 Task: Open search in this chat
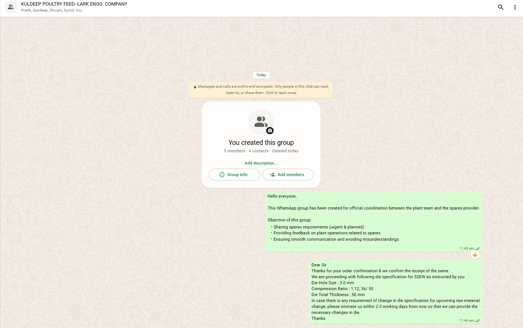pyautogui.click(x=501, y=7)
